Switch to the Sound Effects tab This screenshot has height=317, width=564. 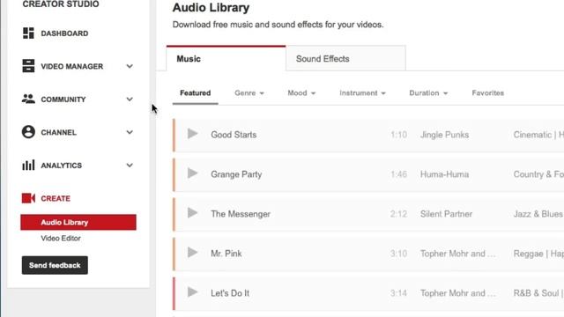tap(345, 59)
